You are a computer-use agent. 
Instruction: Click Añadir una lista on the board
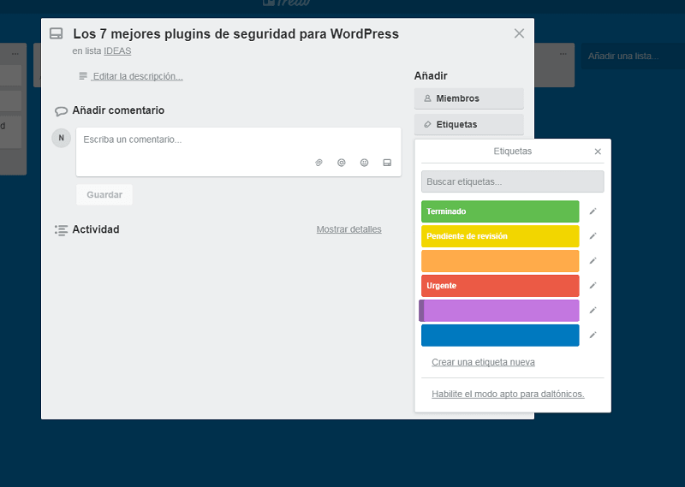[623, 56]
